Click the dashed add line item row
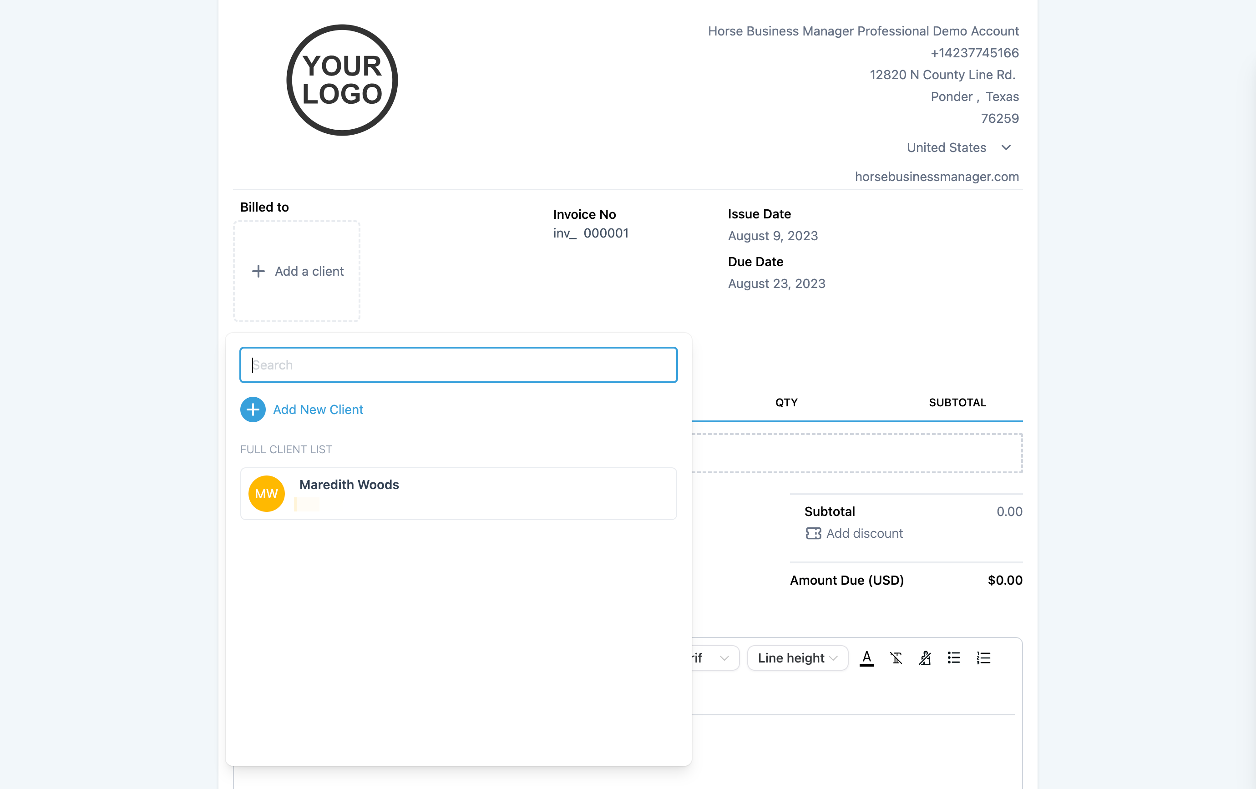Image resolution: width=1256 pixels, height=789 pixels. [x=857, y=453]
